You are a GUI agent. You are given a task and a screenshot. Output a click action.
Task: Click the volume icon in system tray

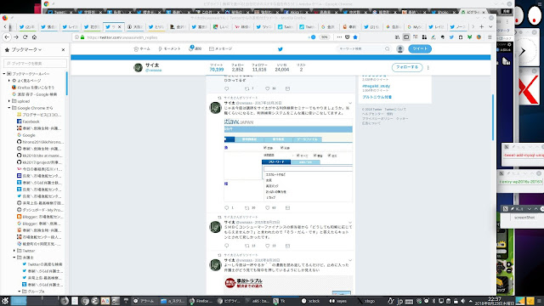[x=463, y=301]
